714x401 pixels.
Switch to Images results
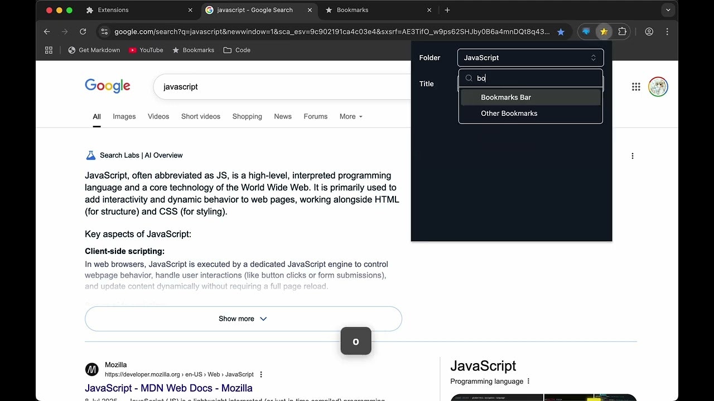point(124,116)
